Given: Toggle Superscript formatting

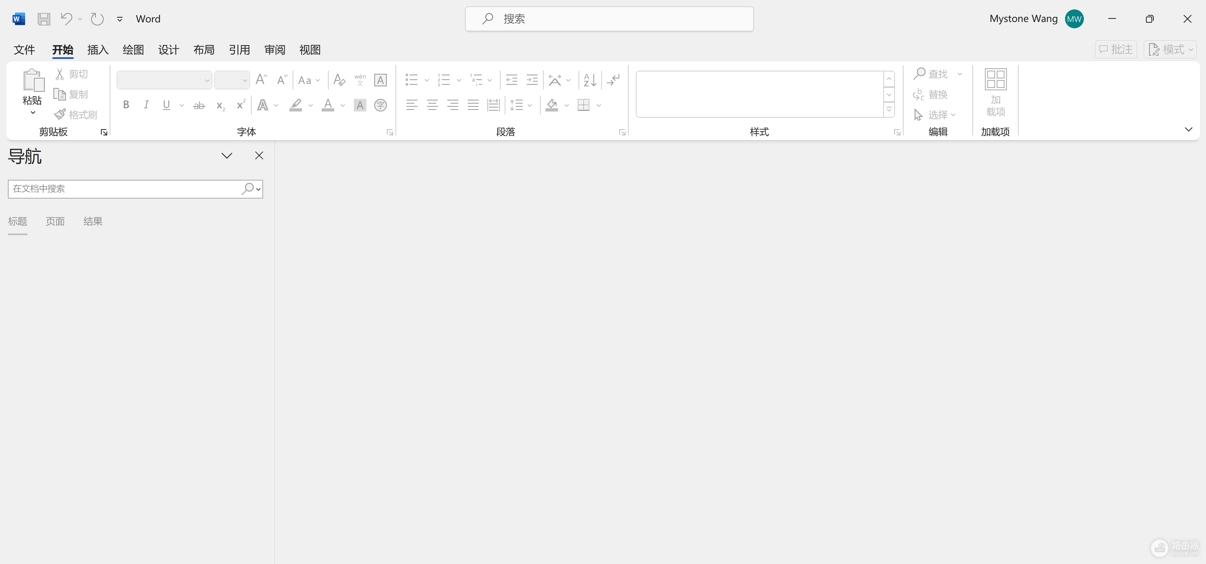Looking at the screenshot, I should click(241, 104).
